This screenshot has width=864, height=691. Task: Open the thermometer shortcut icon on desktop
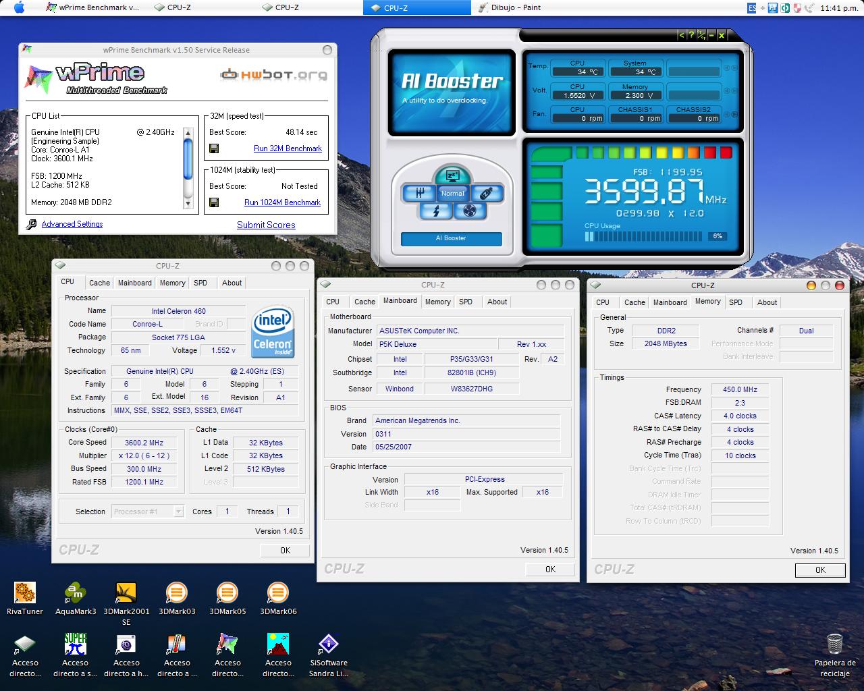(x=177, y=655)
